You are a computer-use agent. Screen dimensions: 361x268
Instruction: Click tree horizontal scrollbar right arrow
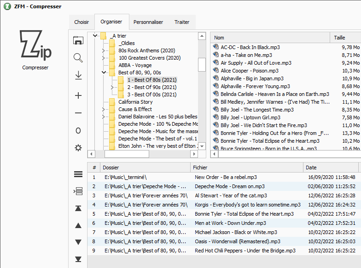[x=194, y=154]
